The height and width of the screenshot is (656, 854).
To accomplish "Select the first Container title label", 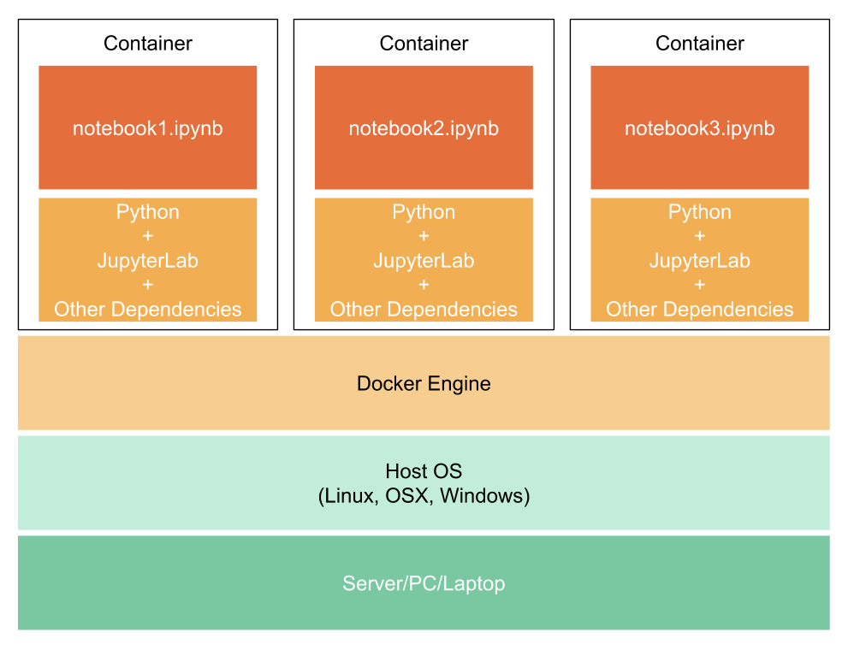I will (147, 43).
